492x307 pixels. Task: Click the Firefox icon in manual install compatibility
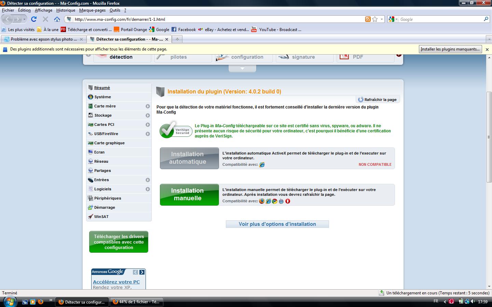pos(262,201)
